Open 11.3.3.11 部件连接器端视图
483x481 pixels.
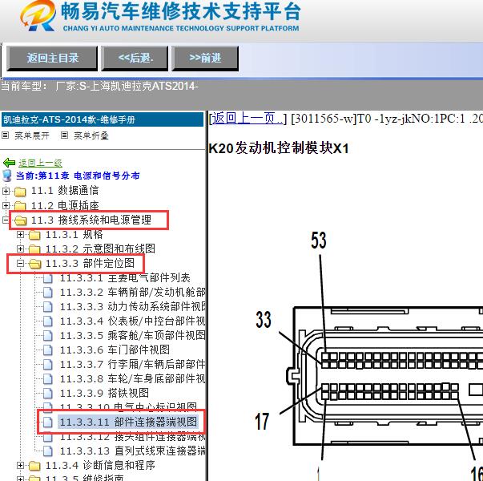coord(128,422)
